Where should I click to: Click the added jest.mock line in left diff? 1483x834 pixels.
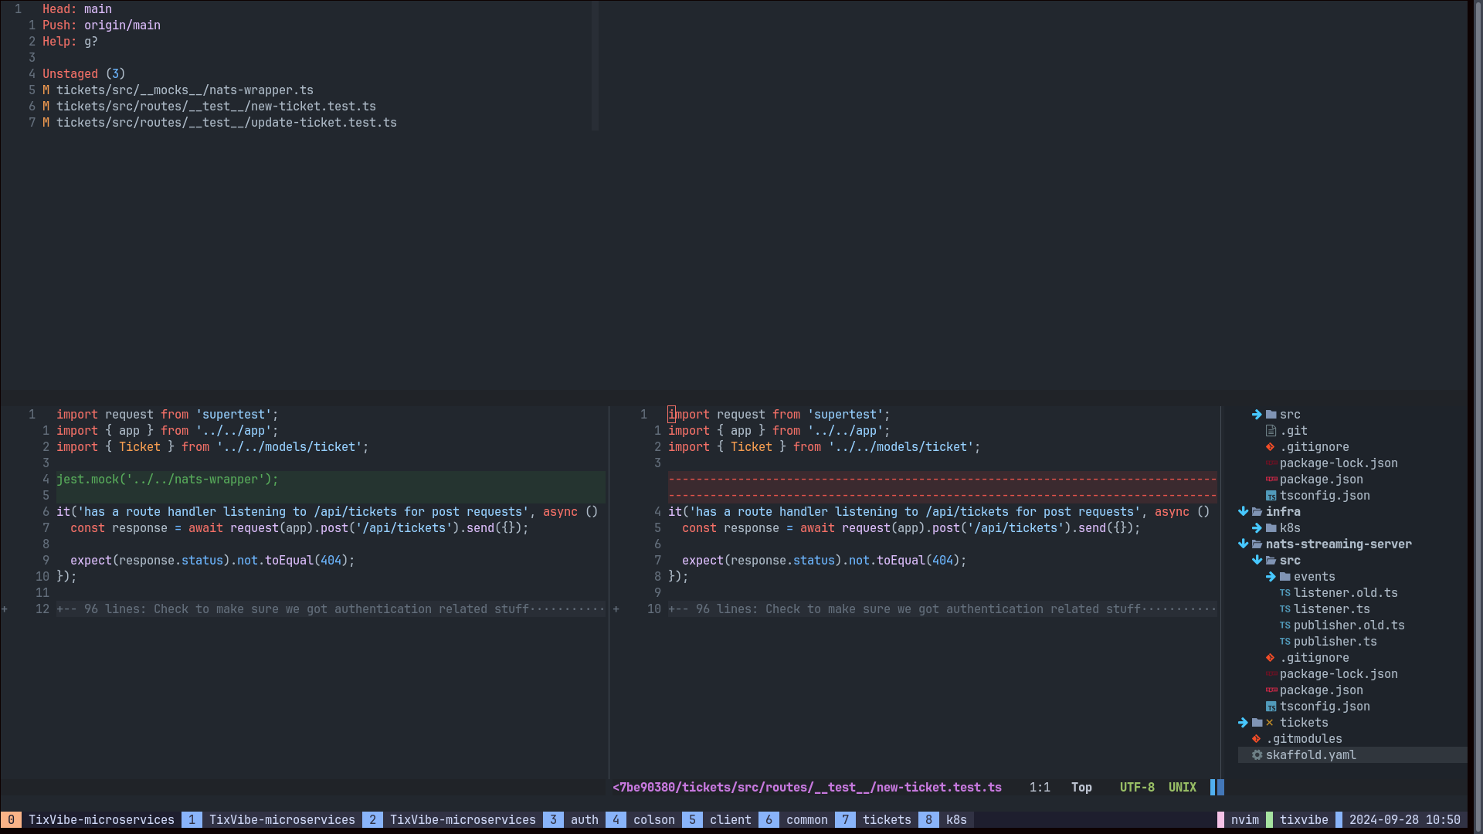coord(168,480)
